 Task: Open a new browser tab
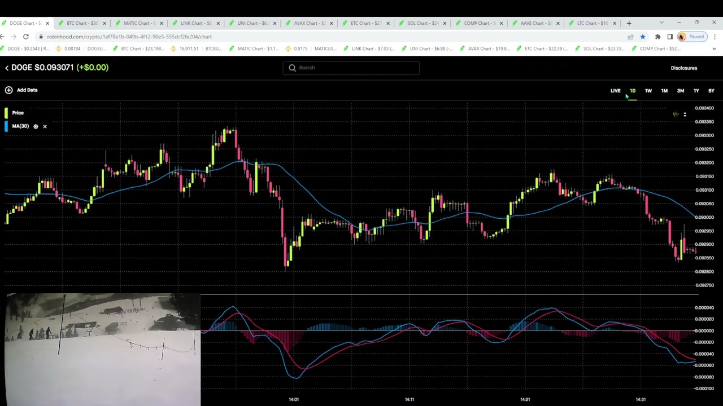629,23
